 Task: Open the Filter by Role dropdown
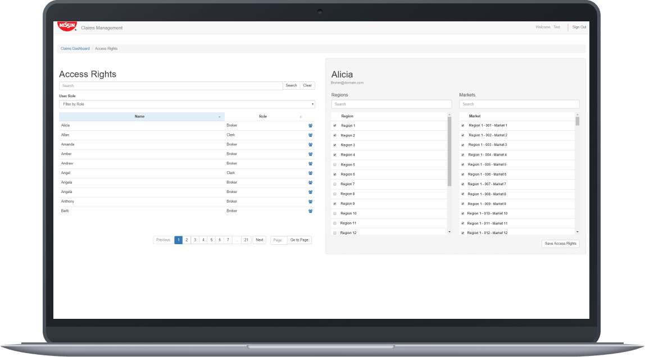(187, 104)
